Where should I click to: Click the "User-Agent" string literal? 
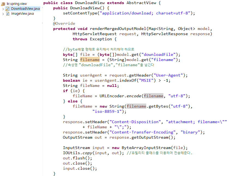[168, 75]
